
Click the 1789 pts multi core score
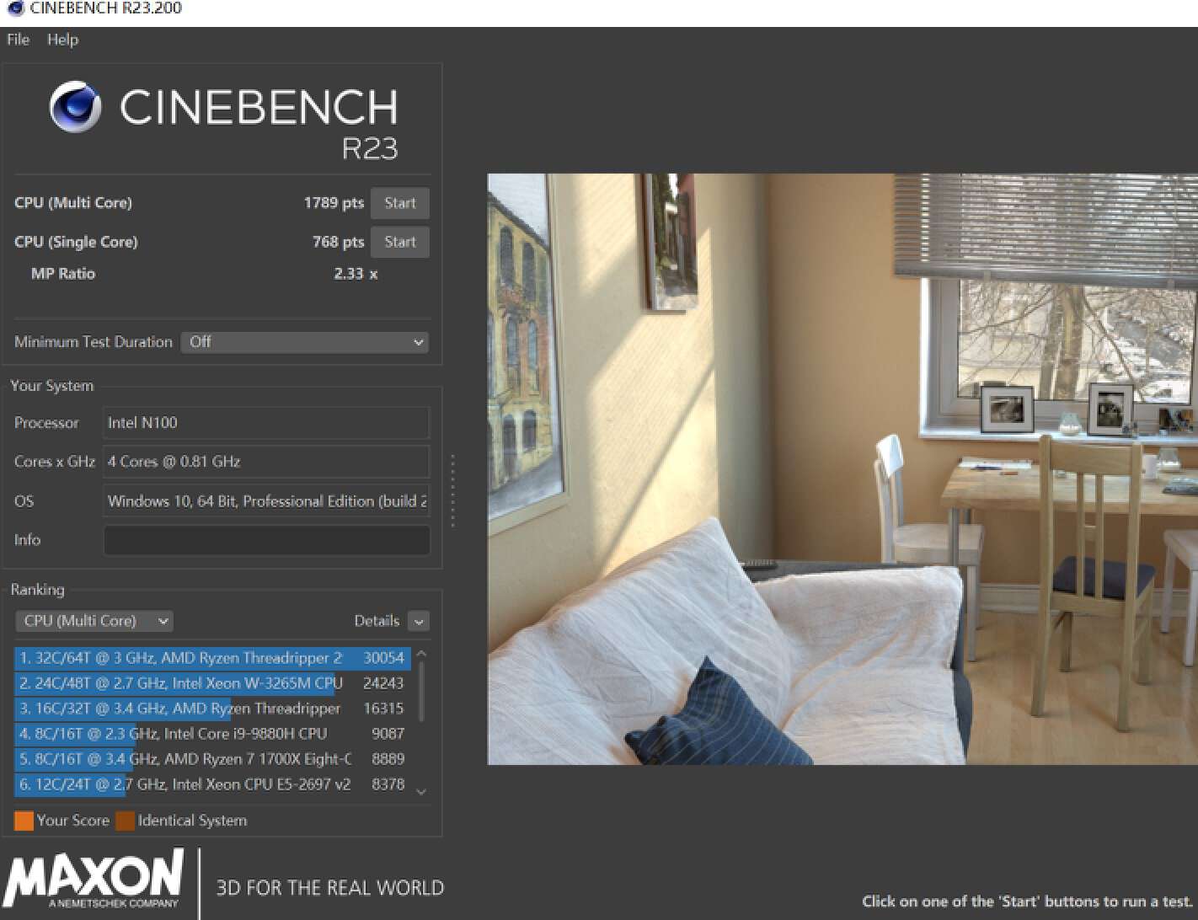click(x=334, y=203)
